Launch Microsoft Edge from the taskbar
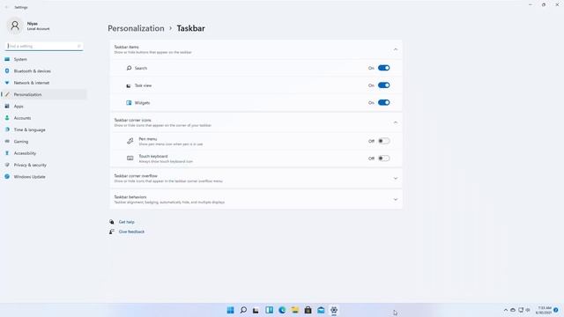564x317 pixels. click(282, 310)
